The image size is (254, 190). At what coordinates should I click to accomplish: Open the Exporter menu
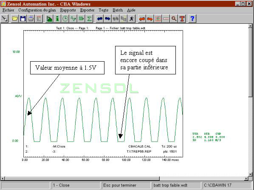pyautogui.click(x=87, y=10)
